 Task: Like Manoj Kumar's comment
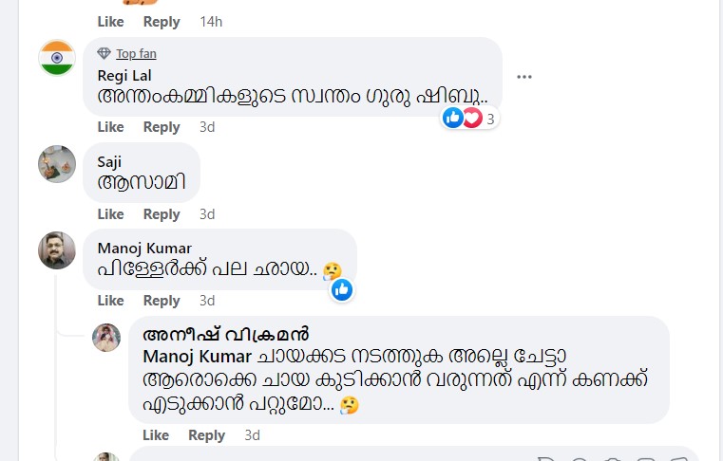pyautogui.click(x=110, y=301)
